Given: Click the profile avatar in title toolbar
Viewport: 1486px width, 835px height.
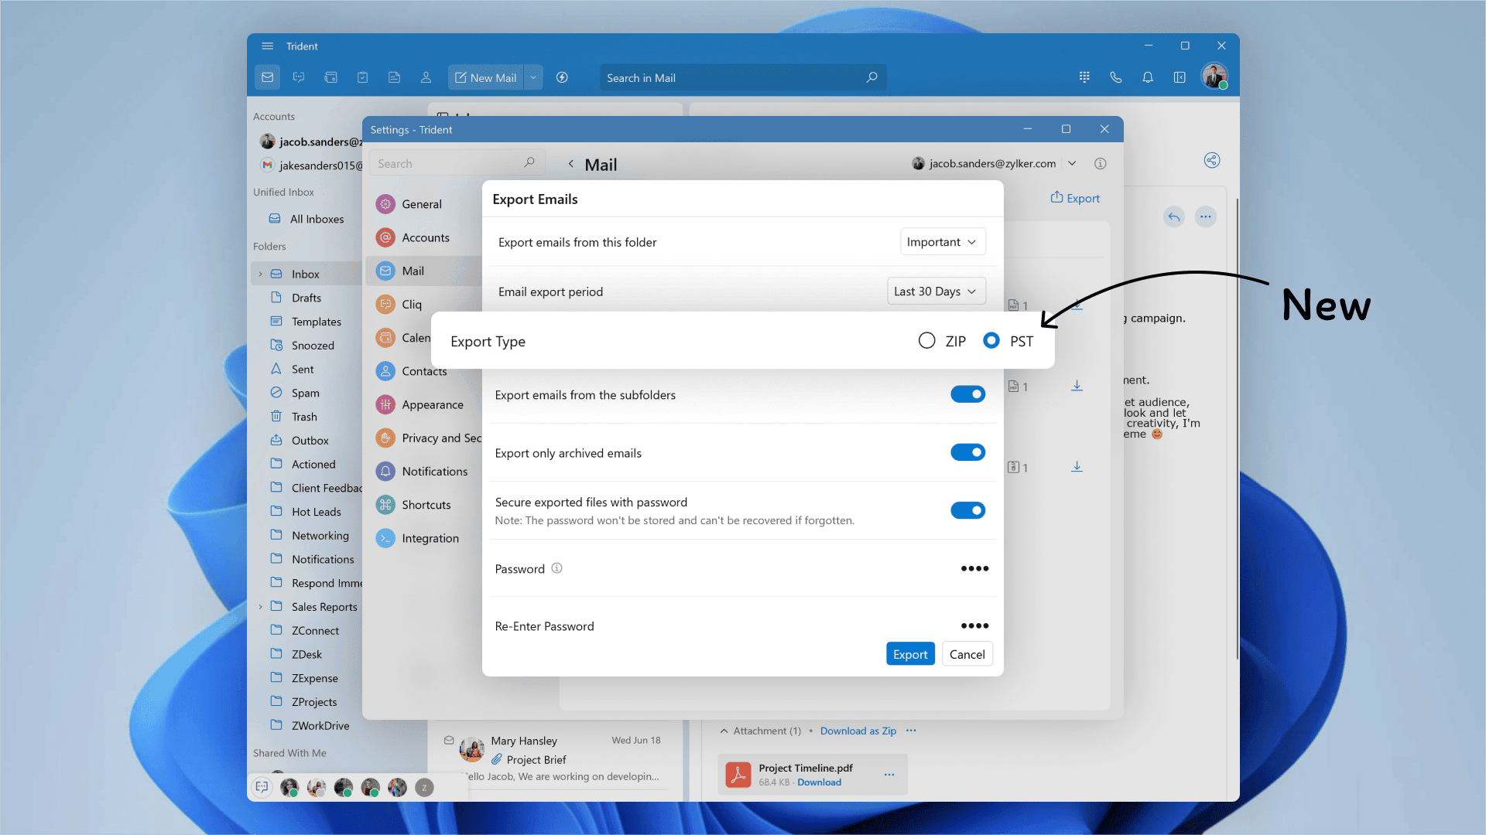Looking at the screenshot, I should (1214, 77).
